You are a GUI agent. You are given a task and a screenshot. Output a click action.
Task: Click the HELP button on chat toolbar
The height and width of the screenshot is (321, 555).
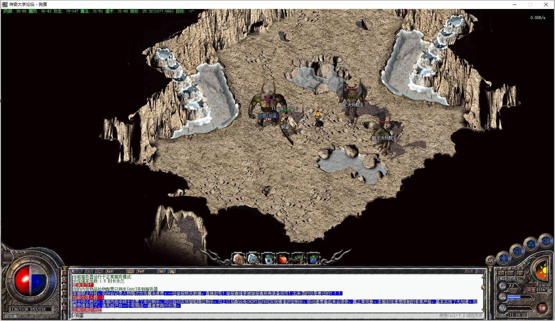[130, 272]
